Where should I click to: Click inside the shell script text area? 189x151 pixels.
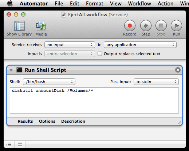coord(94,101)
